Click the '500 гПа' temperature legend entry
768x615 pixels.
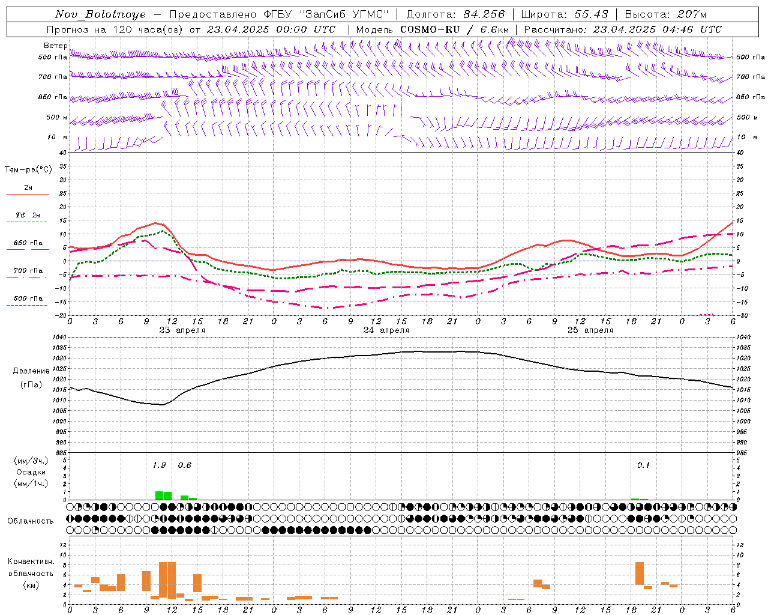point(28,298)
